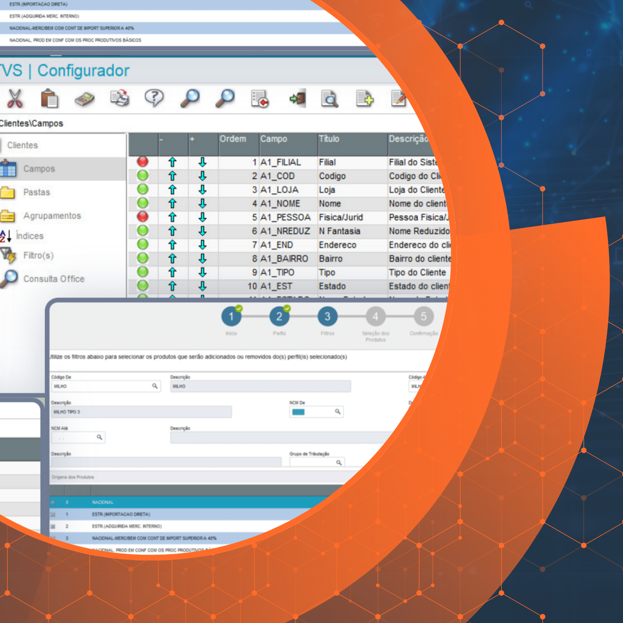Viewport: 623px width, 623px height.
Task: Click the exit door icon in toolbar
Action: point(298,98)
